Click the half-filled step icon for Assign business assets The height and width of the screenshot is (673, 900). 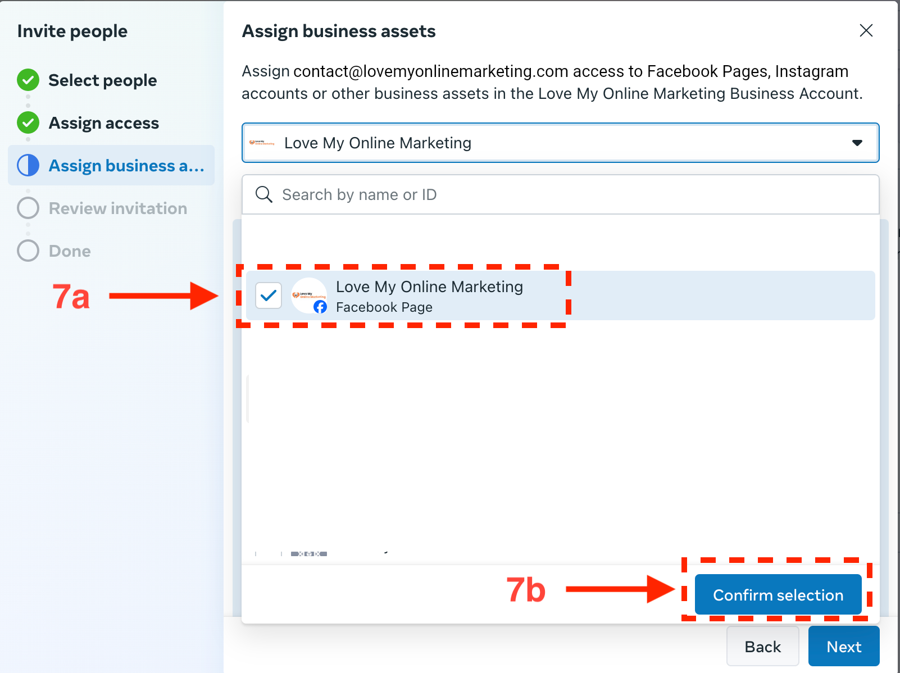[28, 165]
